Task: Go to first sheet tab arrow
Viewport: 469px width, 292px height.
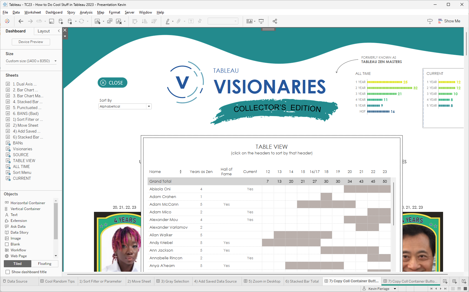Action: tap(431, 289)
